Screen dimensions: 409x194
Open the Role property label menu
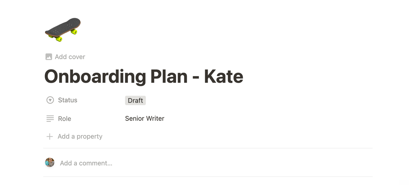pos(65,119)
